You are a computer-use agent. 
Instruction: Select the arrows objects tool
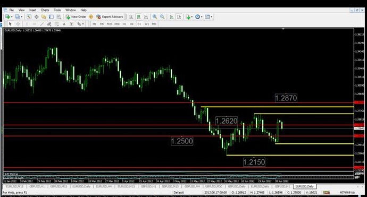point(79,24)
